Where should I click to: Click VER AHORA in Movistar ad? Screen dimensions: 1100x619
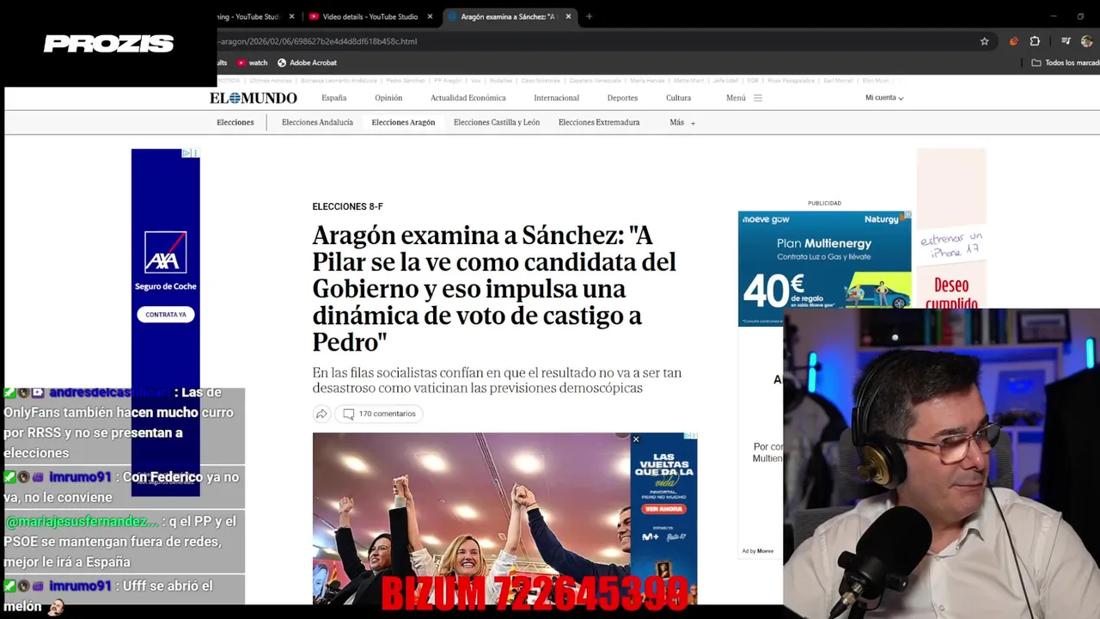click(x=663, y=509)
